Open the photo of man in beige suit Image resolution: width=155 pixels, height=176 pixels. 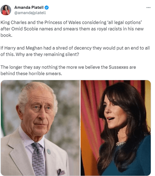[40, 128]
